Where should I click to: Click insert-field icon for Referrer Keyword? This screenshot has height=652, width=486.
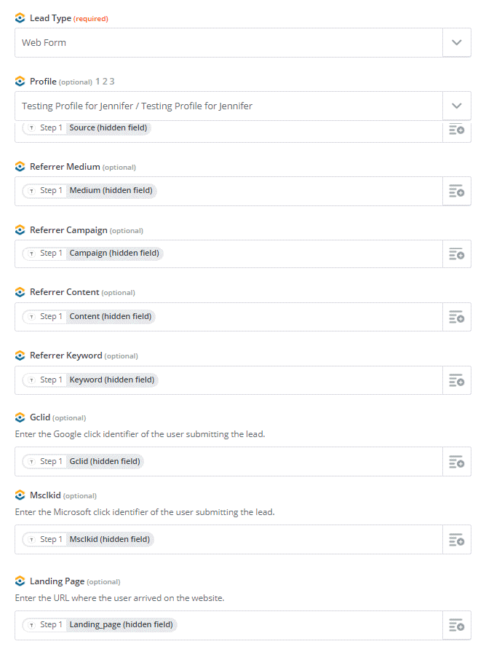[456, 380]
